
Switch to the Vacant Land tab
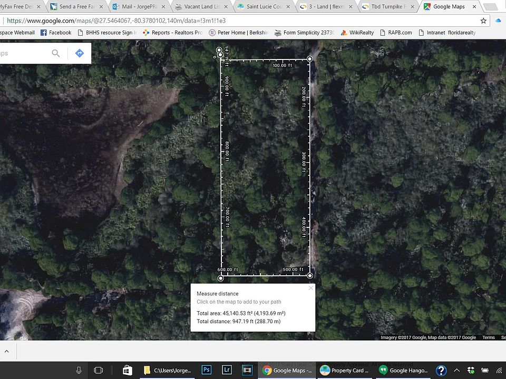tap(201, 7)
